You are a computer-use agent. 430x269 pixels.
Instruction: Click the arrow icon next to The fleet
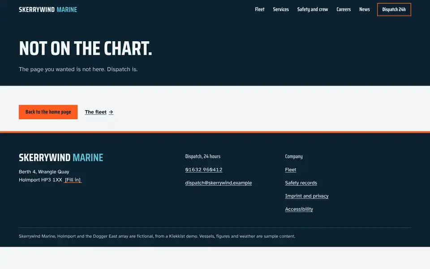(111, 112)
